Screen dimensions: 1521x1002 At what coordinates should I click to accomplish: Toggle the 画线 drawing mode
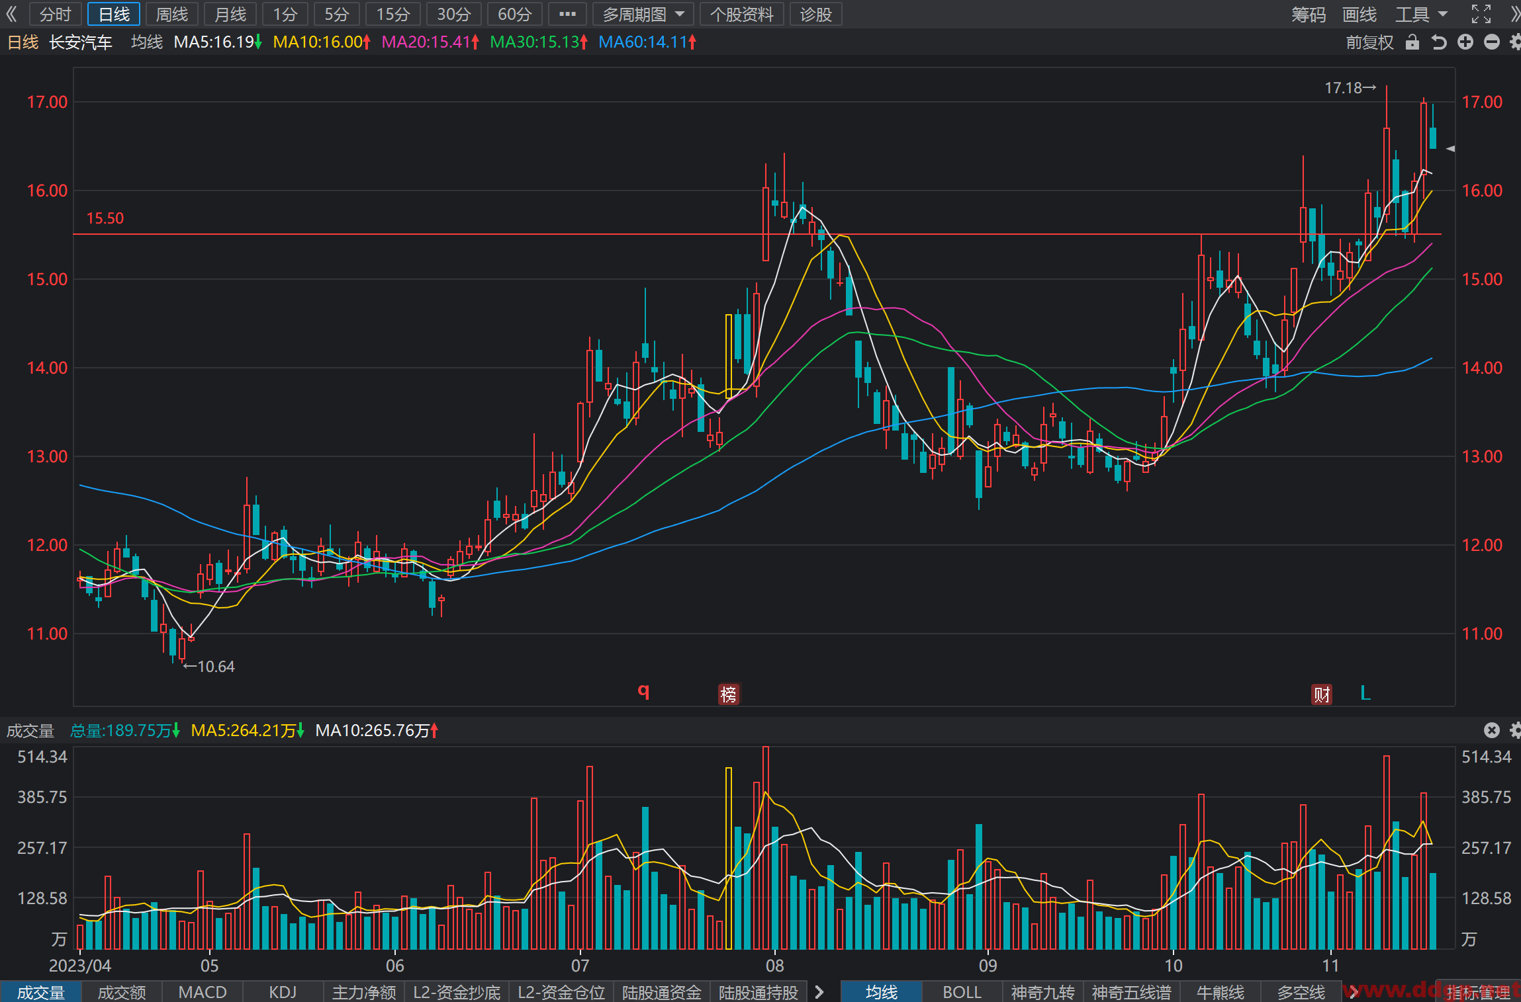[1359, 14]
